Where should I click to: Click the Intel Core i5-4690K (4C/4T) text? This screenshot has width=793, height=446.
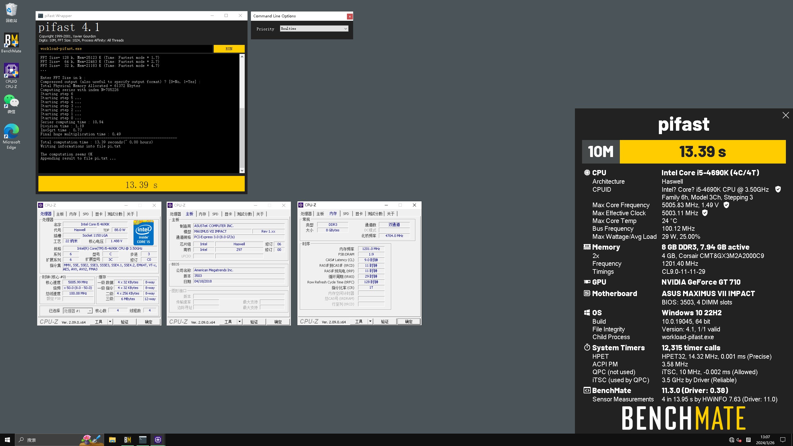[710, 173]
